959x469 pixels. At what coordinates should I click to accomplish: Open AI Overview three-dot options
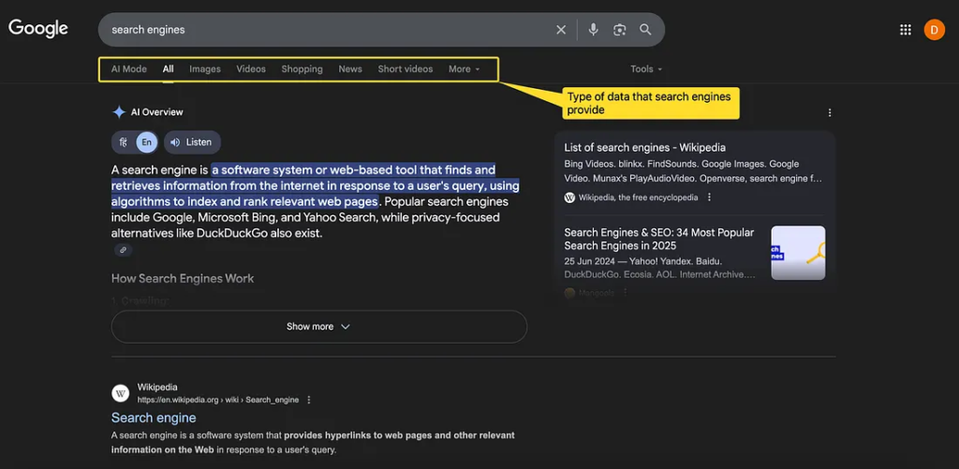coord(830,112)
